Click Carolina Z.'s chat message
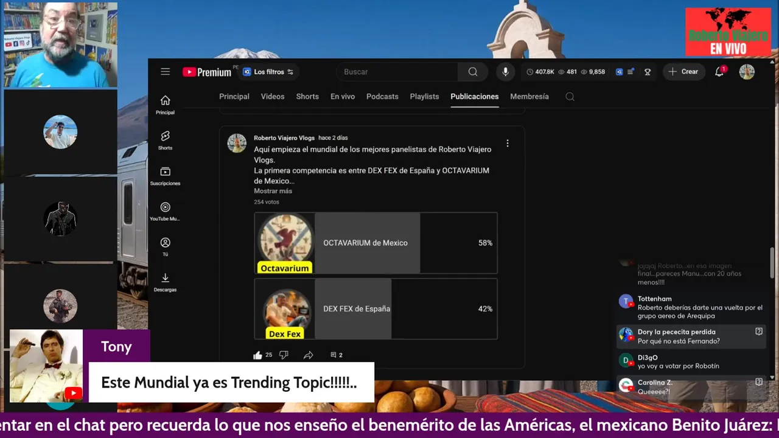Viewport: 779px width, 438px height. pos(691,386)
